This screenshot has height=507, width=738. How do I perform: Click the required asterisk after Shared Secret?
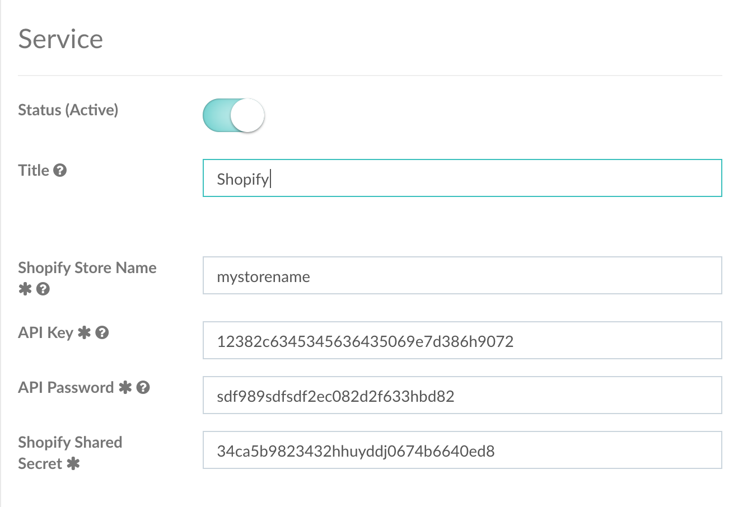click(73, 464)
